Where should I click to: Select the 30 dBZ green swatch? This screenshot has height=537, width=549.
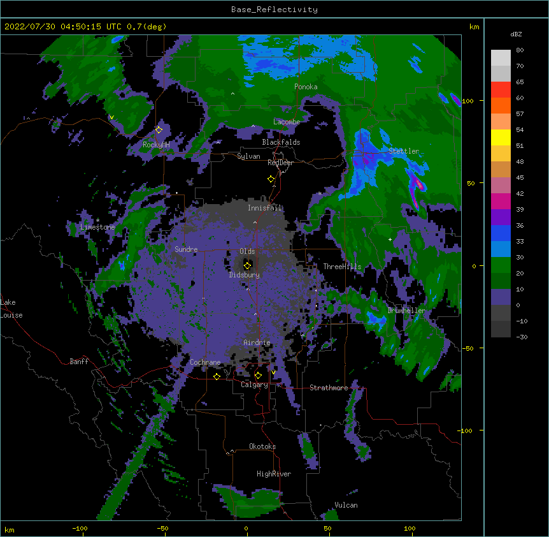pos(501,265)
